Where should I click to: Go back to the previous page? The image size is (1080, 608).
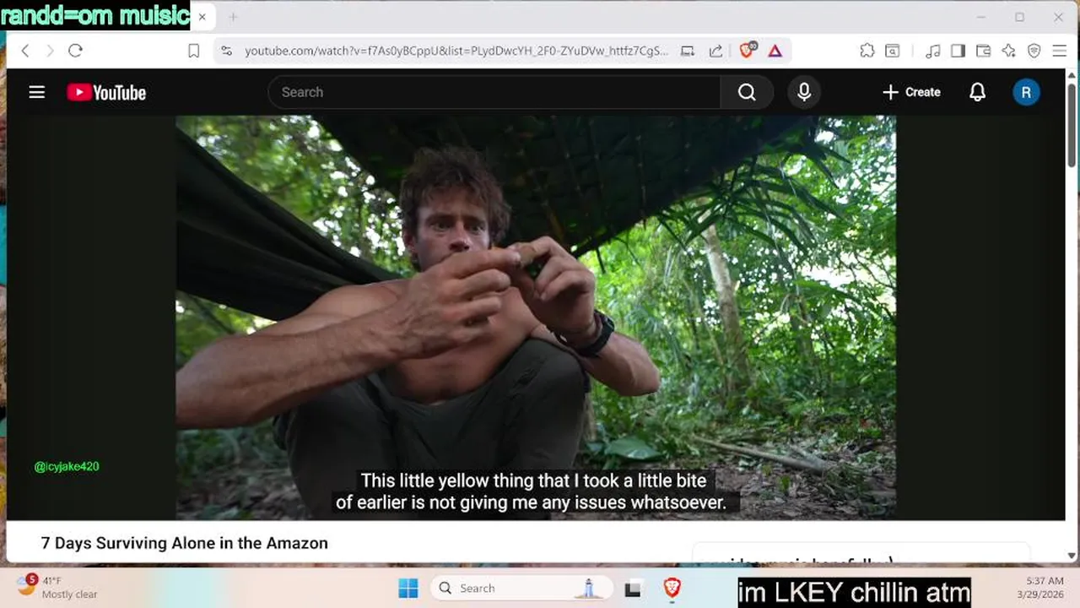pos(25,51)
